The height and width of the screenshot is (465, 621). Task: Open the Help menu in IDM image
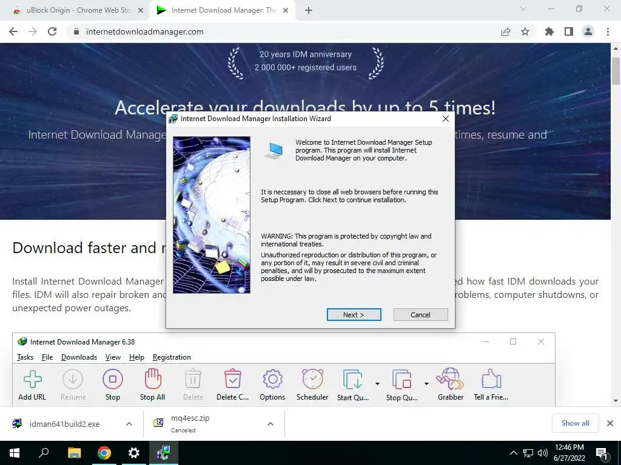tap(136, 357)
